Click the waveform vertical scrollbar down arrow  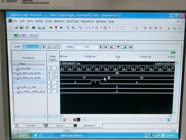(x=174, y=112)
